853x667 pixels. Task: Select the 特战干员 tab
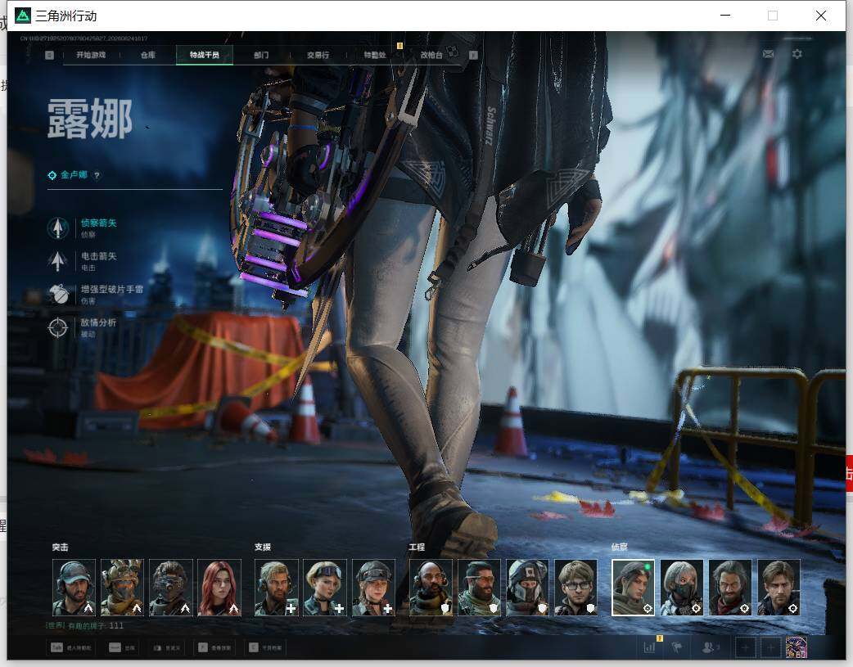click(x=205, y=55)
